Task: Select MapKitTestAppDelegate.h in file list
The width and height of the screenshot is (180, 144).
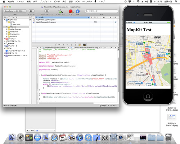Action: pyautogui.click(x=46, y=20)
